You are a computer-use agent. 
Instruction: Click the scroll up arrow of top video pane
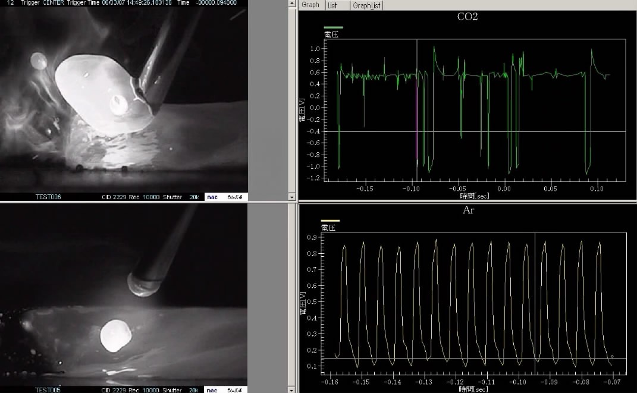(x=291, y=4)
